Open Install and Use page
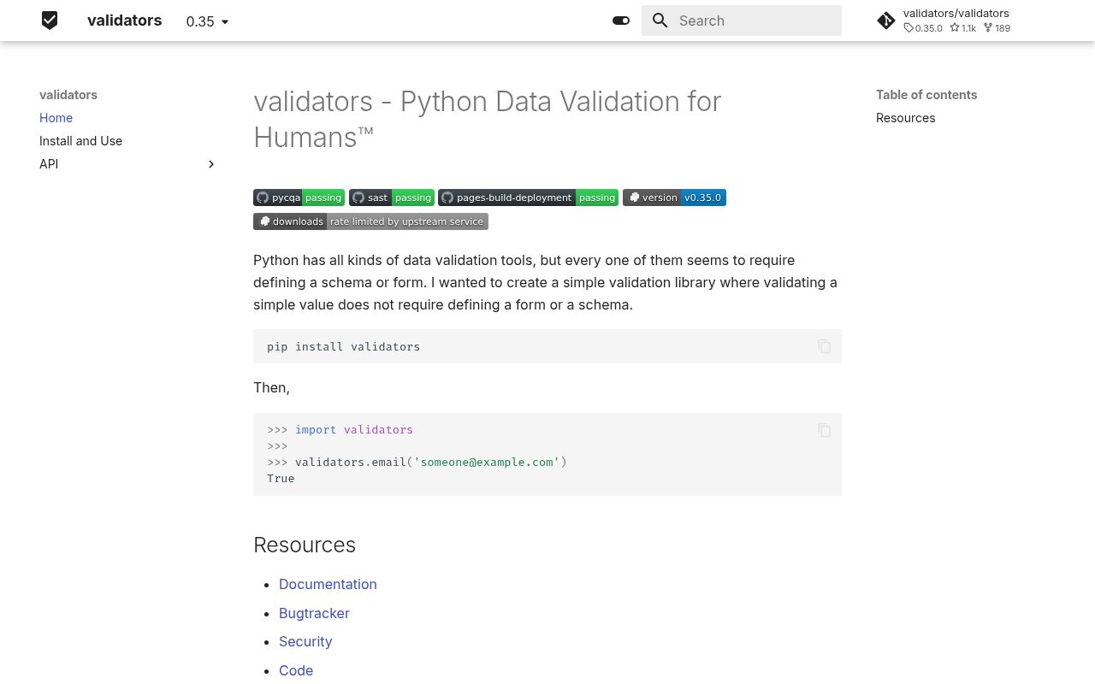Viewport: 1095px width, 684px height. pyautogui.click(x=80, y=141)
